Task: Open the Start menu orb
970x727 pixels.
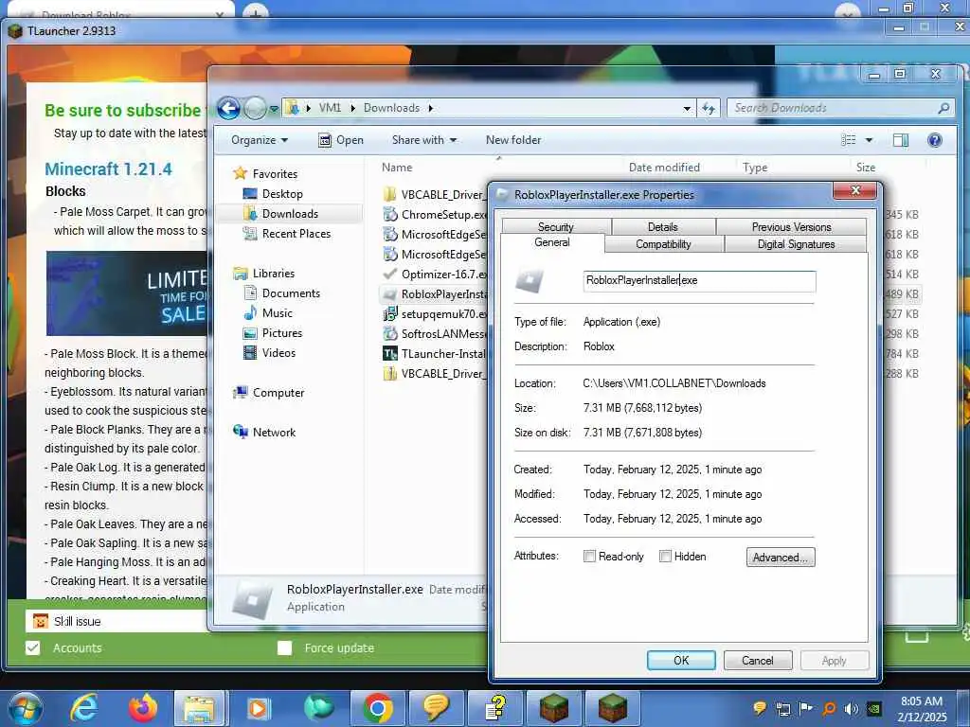Action: [25, 709]
